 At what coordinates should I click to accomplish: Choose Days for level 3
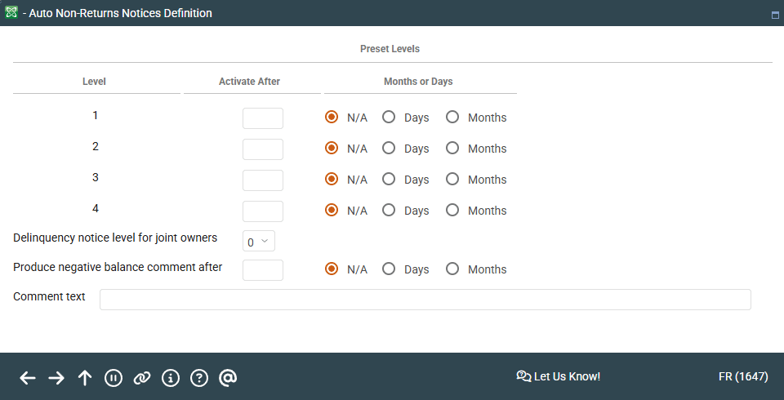389,180
